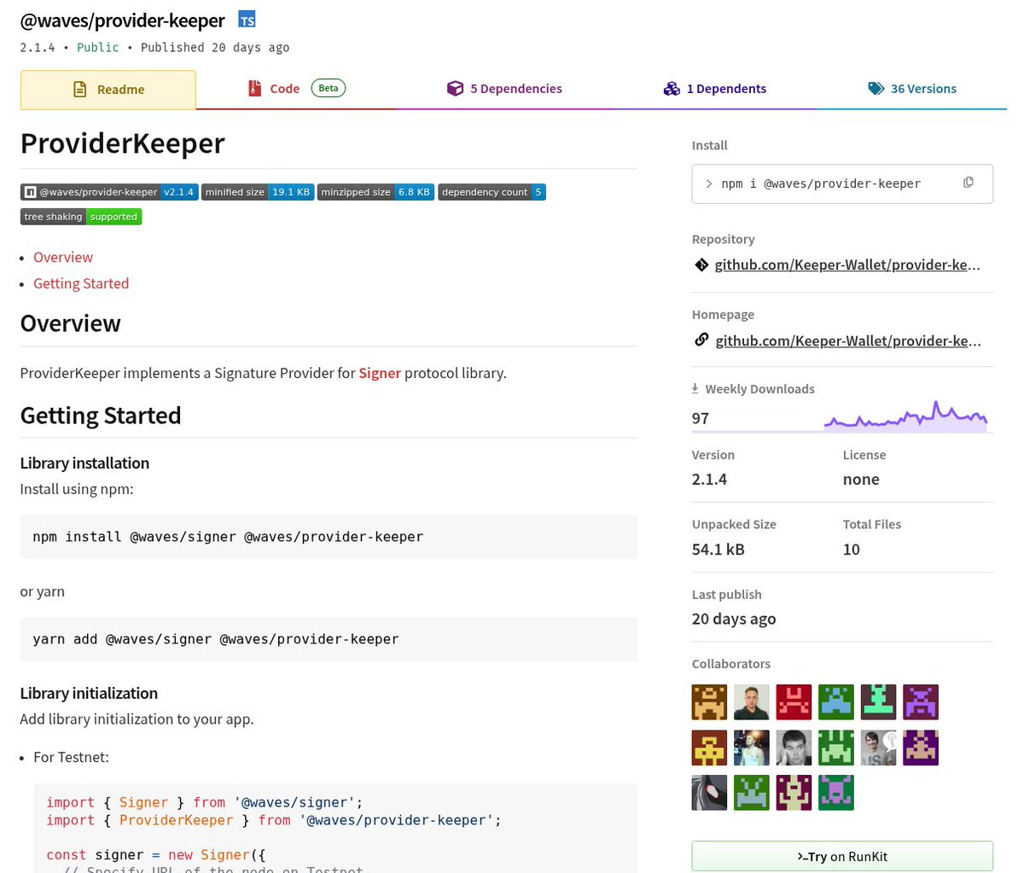This screenshot has width=1024, height=873.
Task: Click the Dependencies cube icon
Action: 455,89
